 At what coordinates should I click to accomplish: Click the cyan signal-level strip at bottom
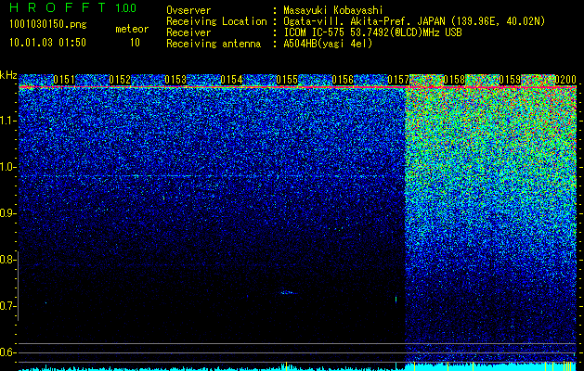point(297,367)
